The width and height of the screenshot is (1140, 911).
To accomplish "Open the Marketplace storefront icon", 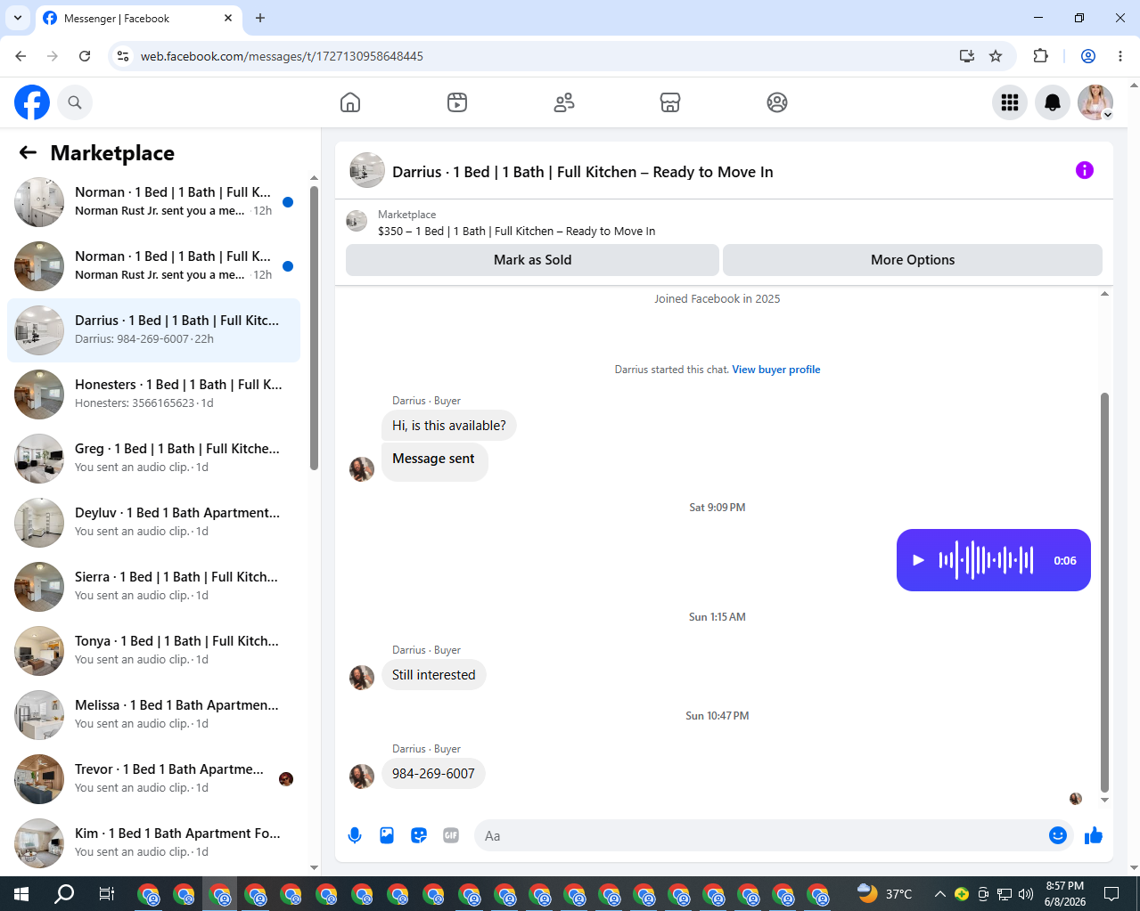I will click(670, 102).
